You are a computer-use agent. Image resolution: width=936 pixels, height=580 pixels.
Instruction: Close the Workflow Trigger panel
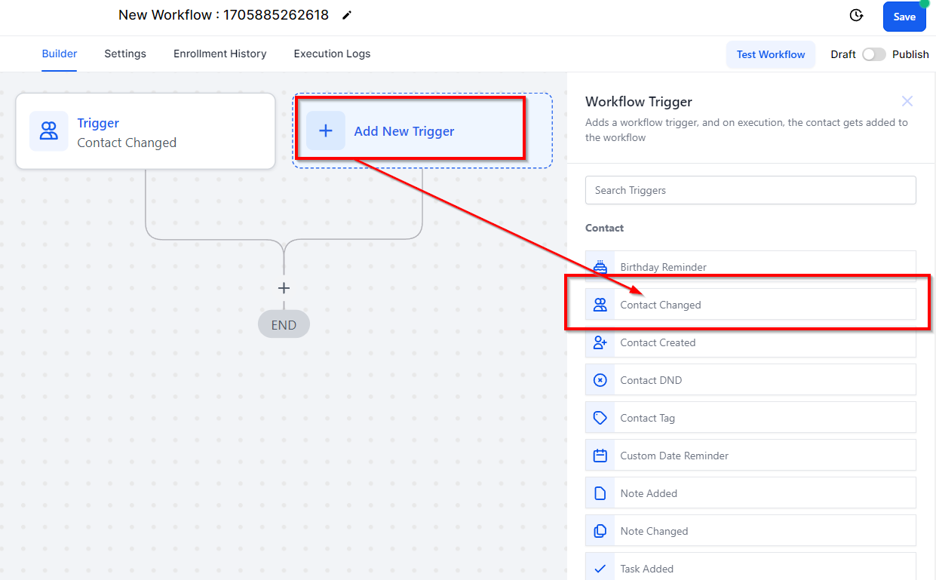[907, 101]
